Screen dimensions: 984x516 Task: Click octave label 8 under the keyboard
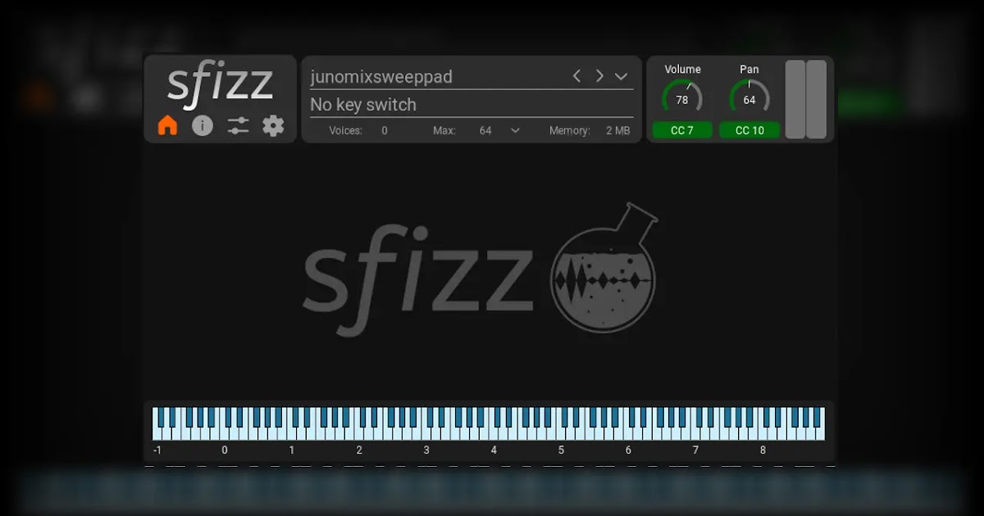point(763,450)
